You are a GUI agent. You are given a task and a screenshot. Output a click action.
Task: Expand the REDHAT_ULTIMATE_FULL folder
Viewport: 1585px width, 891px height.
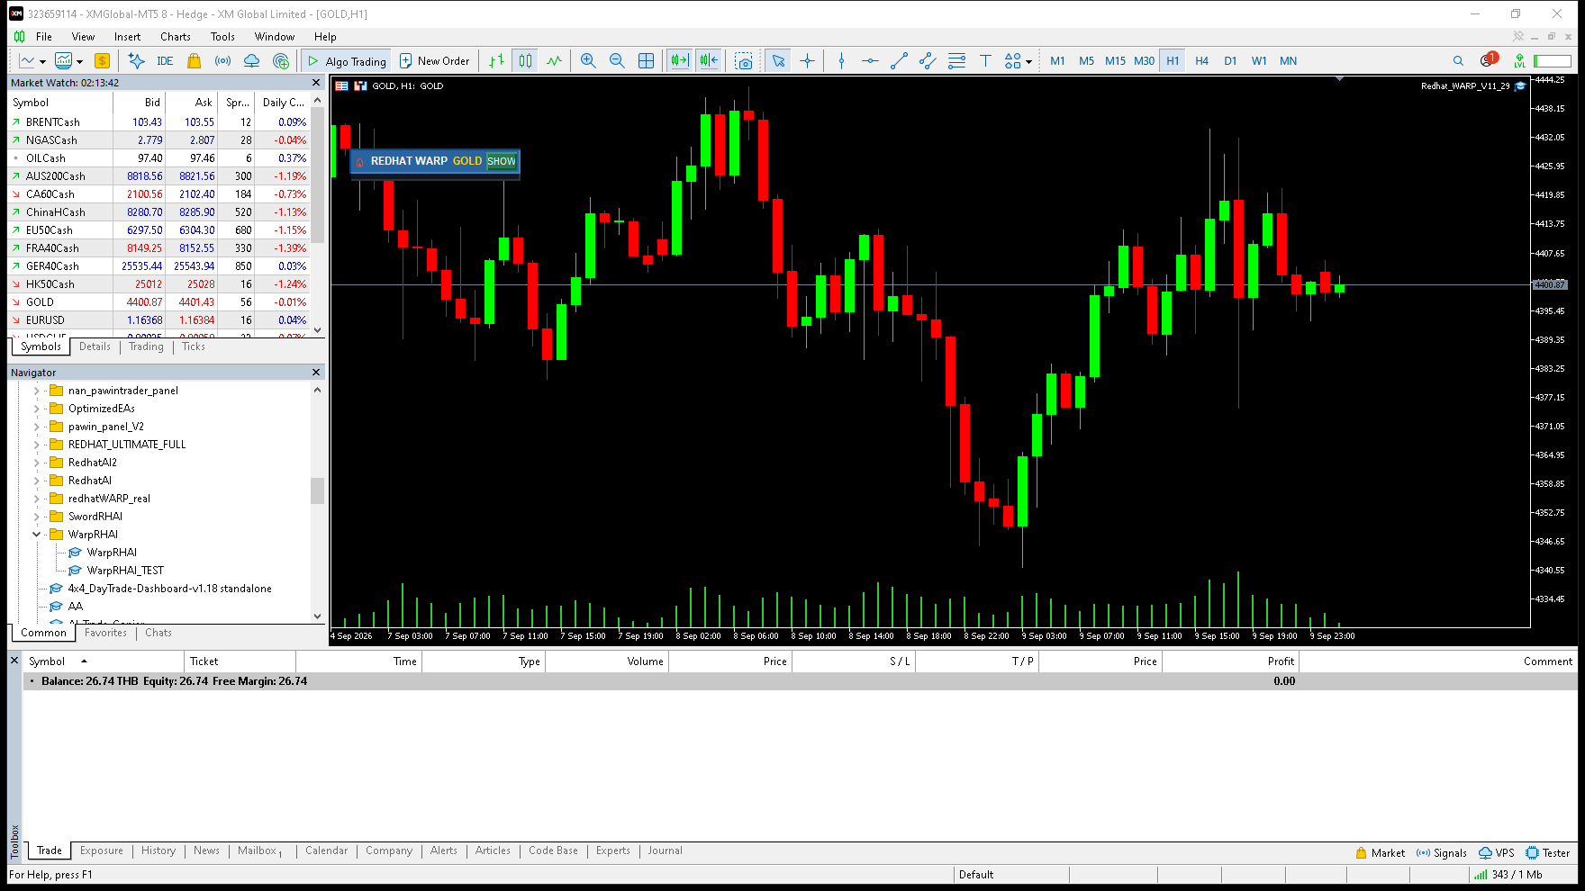[x=37, y=445]
